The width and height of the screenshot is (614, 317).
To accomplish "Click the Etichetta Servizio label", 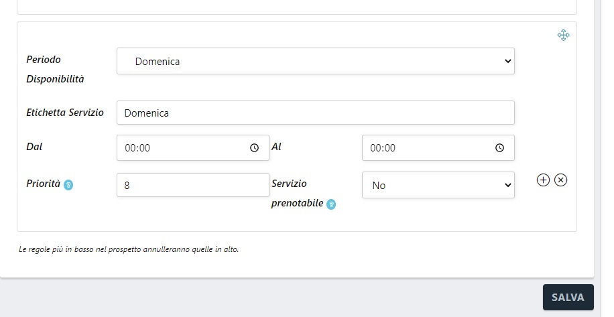I will pos(64,113).
